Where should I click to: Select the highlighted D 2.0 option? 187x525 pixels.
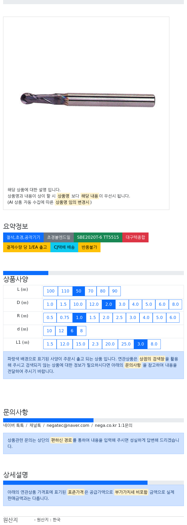coord(109,304)
